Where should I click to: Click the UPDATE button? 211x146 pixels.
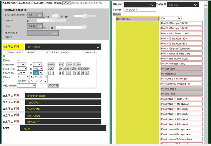pos(54,86)
